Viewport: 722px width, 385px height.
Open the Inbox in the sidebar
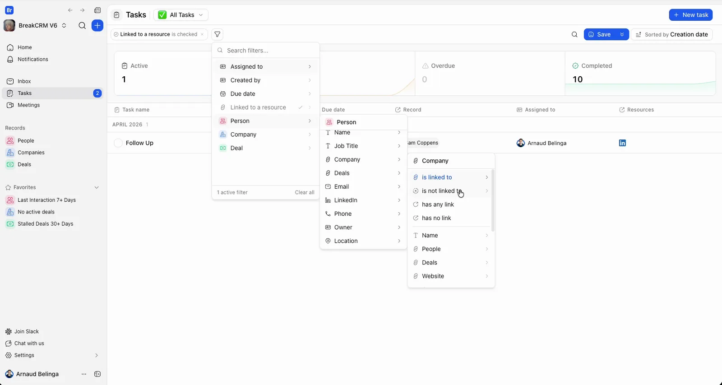pyautogui.click(x=53, y=81)
